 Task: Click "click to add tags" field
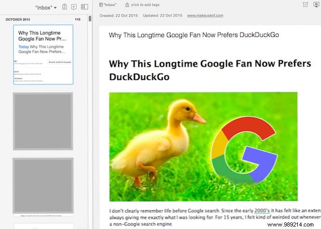pyautogui.click(x=147, y=5)
